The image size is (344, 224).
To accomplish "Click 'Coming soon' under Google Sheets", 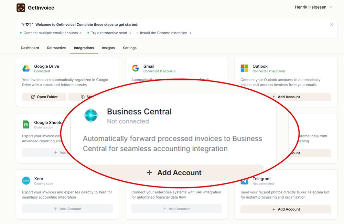I will 43,127.
